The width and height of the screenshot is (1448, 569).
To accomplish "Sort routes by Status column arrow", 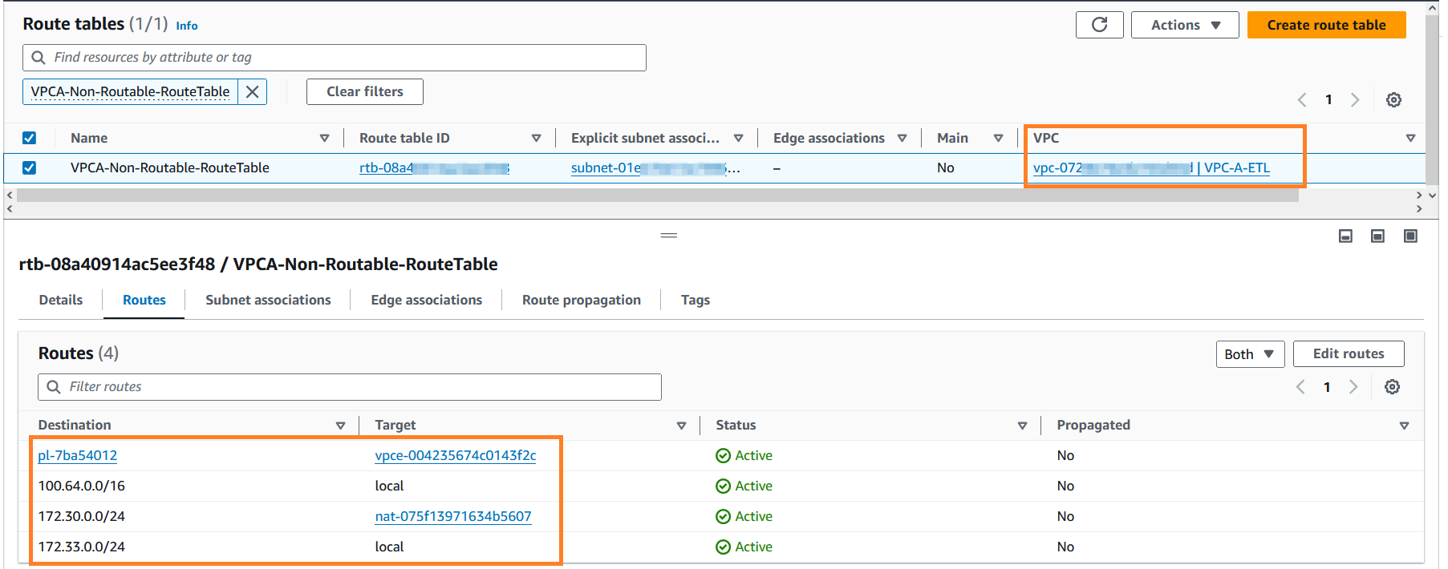I will pyautogui.click(x=1023, y=426).
